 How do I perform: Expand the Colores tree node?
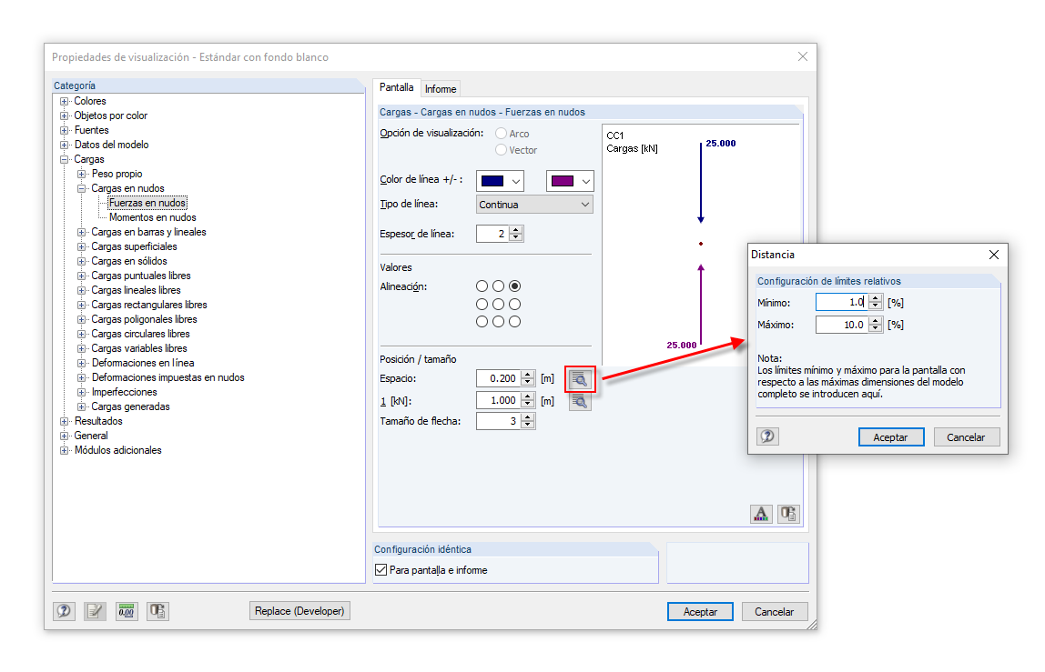point(65,101)
